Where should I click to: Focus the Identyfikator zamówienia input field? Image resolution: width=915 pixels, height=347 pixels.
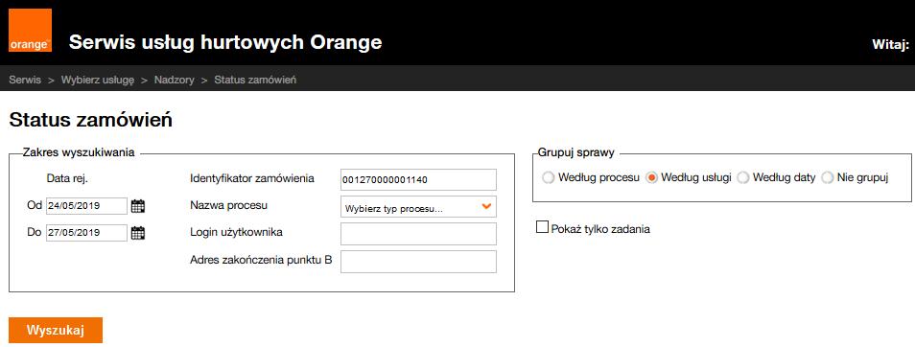point(418,179)
